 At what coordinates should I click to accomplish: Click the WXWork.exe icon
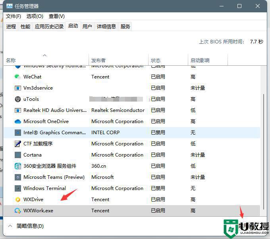[x=18, y=210]
